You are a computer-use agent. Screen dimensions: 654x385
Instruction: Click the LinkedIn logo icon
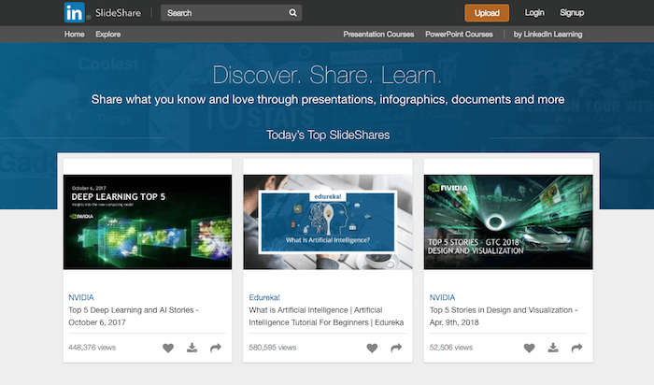click(74, 12)
